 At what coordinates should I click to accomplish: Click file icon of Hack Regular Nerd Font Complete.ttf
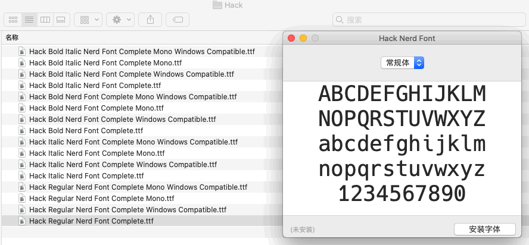[22, 221]
